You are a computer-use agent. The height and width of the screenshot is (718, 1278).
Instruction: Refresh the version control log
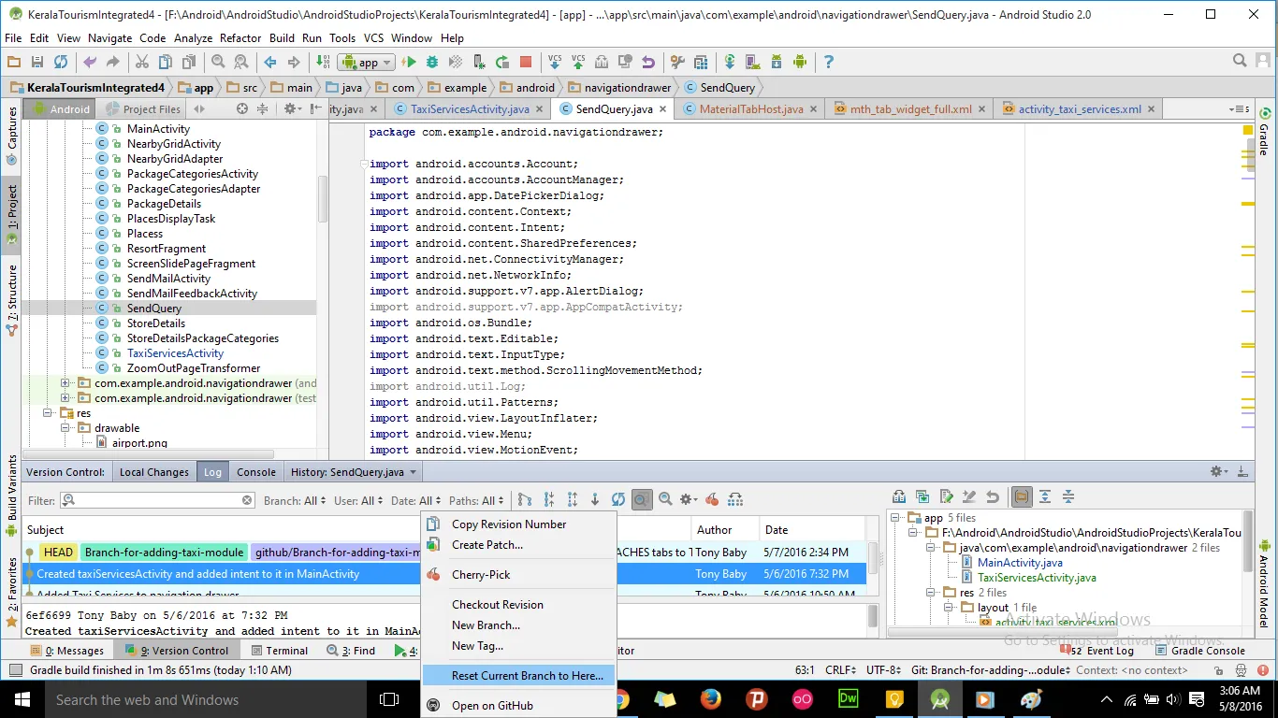[618, 500]
